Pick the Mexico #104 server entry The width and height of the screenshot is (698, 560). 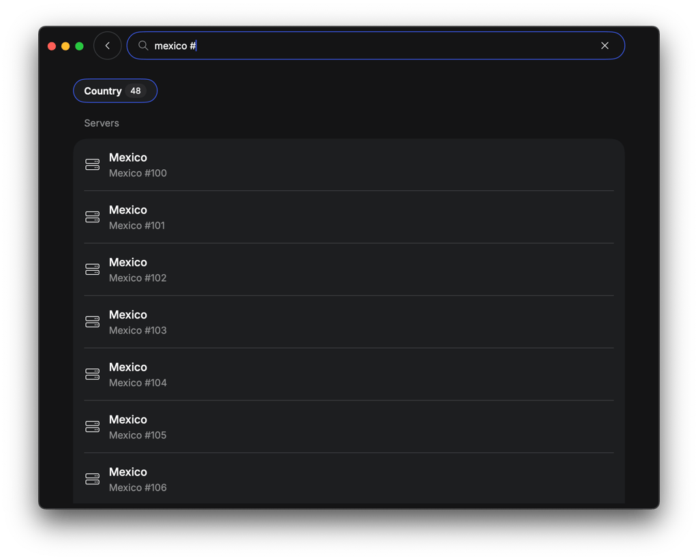[x=349, y=374]
